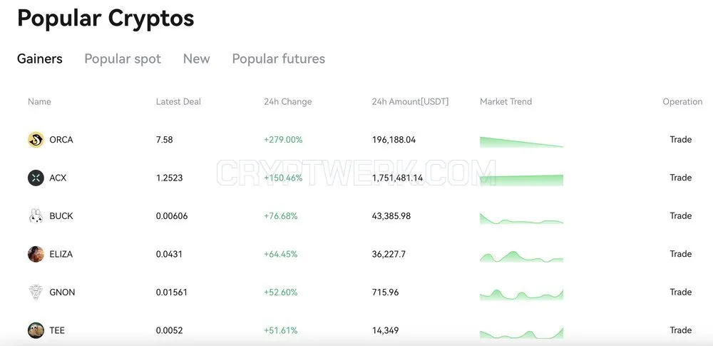Click the ELIZA coin avatar icon
Viewport: 713px width, 346px height.
click(x=36, y=254)
